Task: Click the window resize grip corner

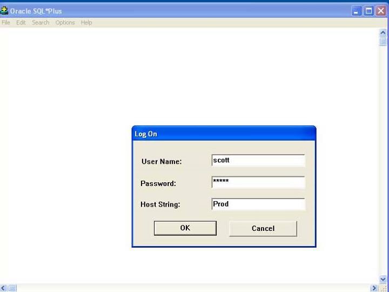Action: click(x=384, y=288)
